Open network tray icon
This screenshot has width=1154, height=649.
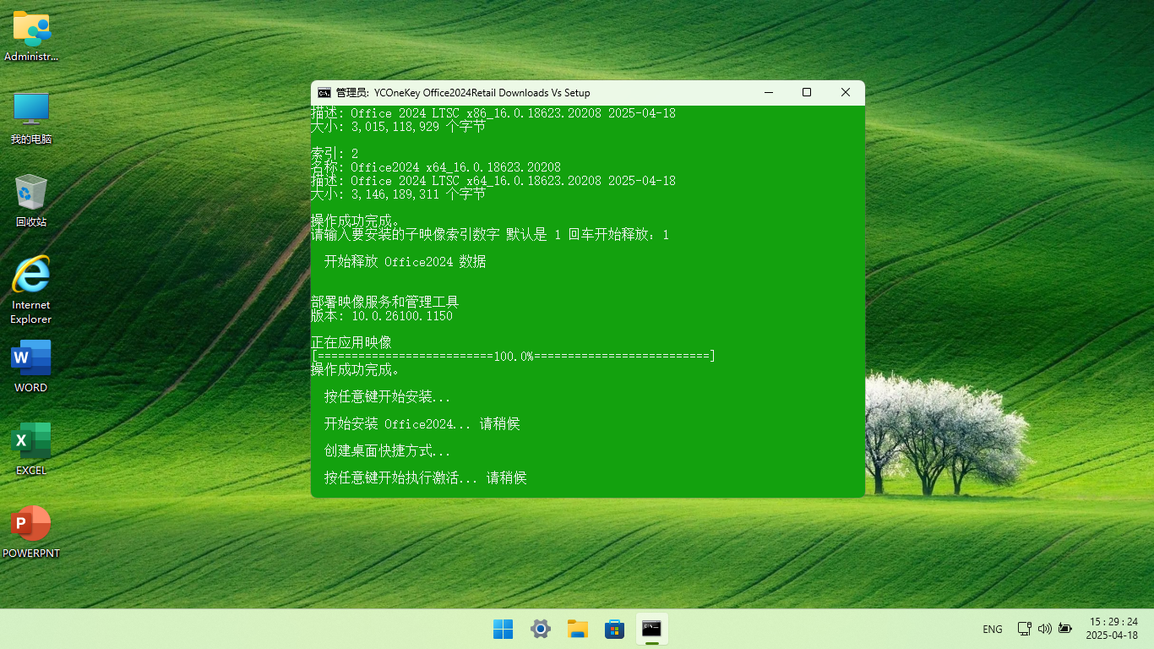[1024, 629]
